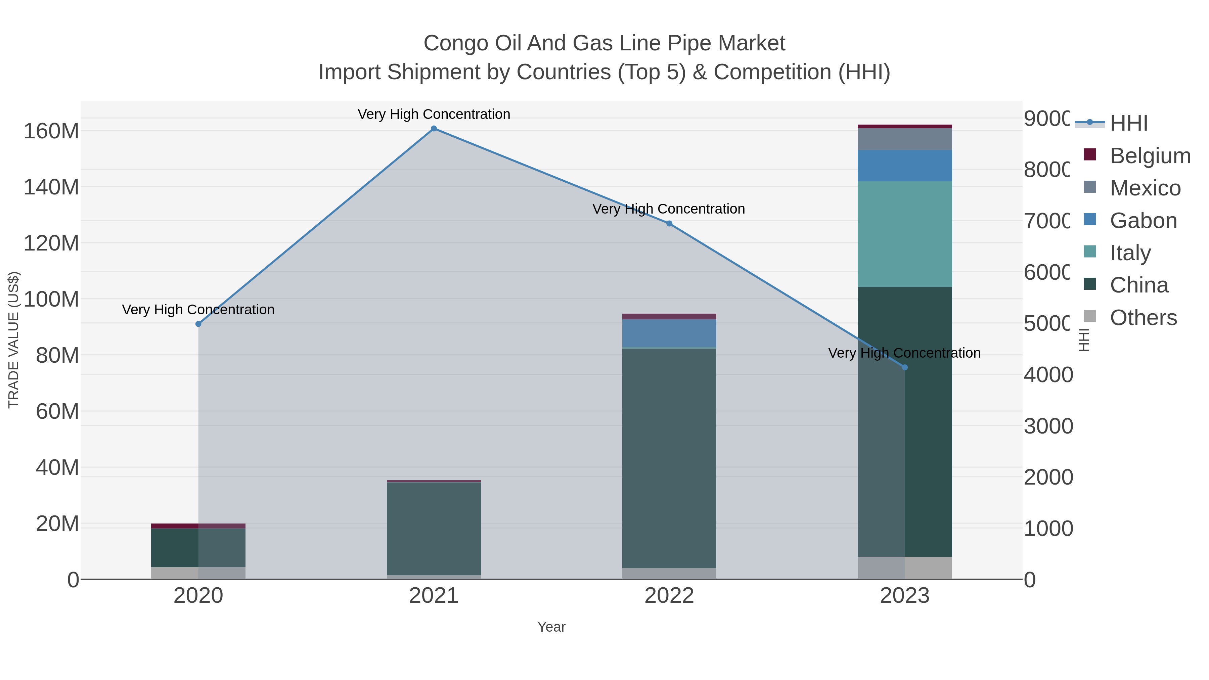Viewport: 1209px width, 680px height.
Task: Click the Mexico bar segment for 2023
Action: (905, 139)
